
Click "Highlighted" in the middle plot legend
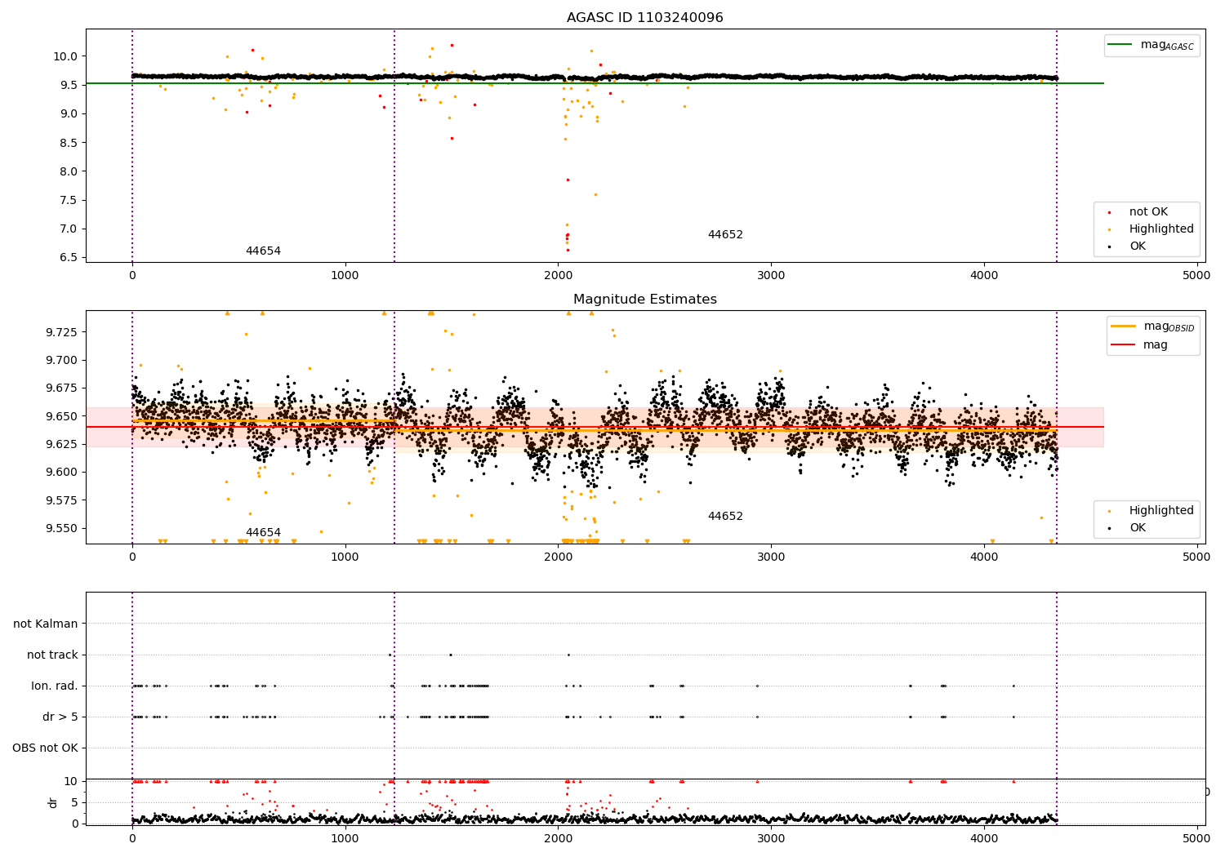pos(1161,511)
